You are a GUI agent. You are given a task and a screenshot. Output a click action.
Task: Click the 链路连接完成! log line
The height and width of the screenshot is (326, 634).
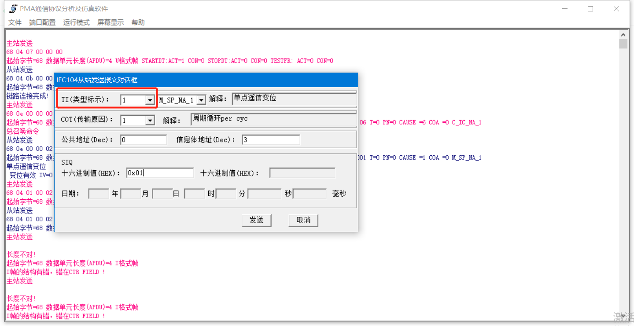[28, 96]
